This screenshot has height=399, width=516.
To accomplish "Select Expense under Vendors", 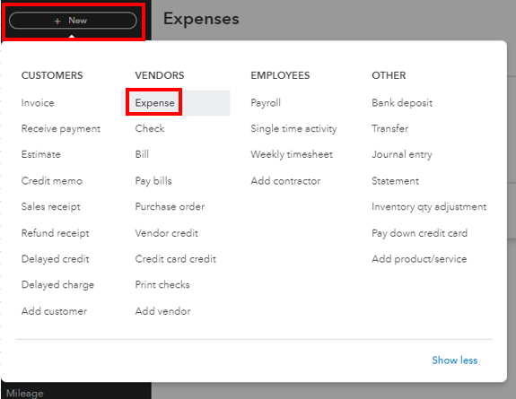I will coord(154,102).
